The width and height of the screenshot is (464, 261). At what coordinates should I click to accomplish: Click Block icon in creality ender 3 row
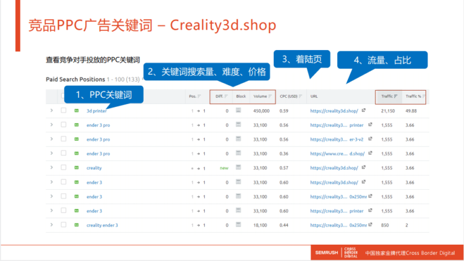click(x=239, y=225)
